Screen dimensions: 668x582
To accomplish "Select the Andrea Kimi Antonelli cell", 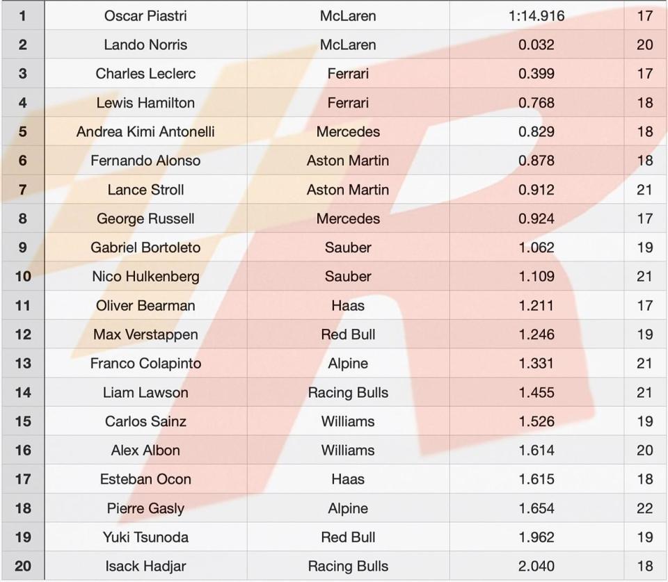I will [x=145, y=131].
